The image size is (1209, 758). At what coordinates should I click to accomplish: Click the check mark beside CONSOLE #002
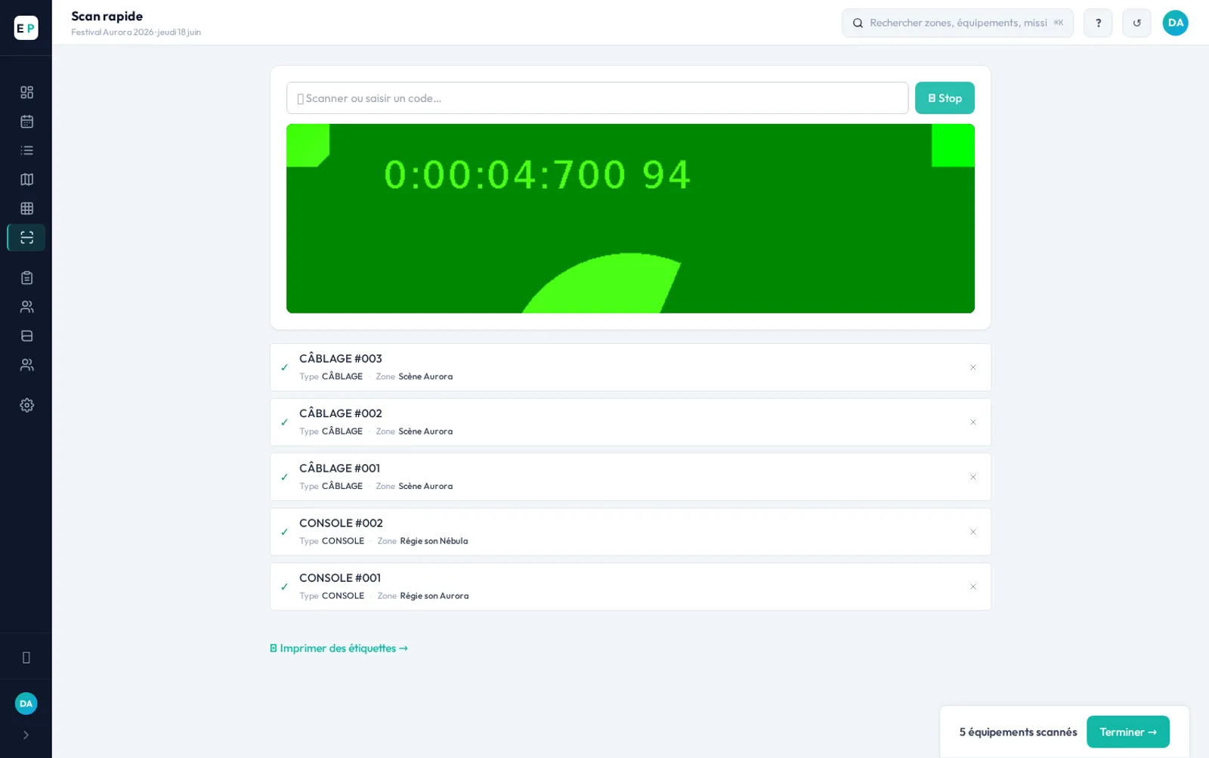point(284,532)
